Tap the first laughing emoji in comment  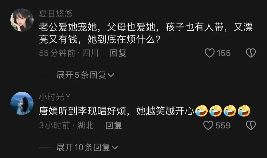(201, 111)
